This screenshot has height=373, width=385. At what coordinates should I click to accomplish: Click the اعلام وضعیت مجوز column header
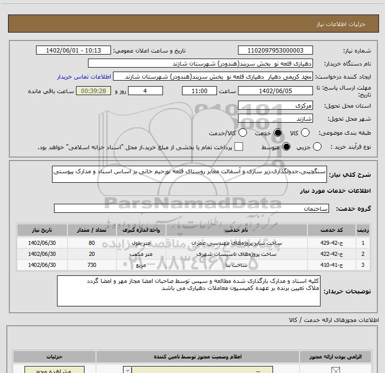tap(197, 356)
